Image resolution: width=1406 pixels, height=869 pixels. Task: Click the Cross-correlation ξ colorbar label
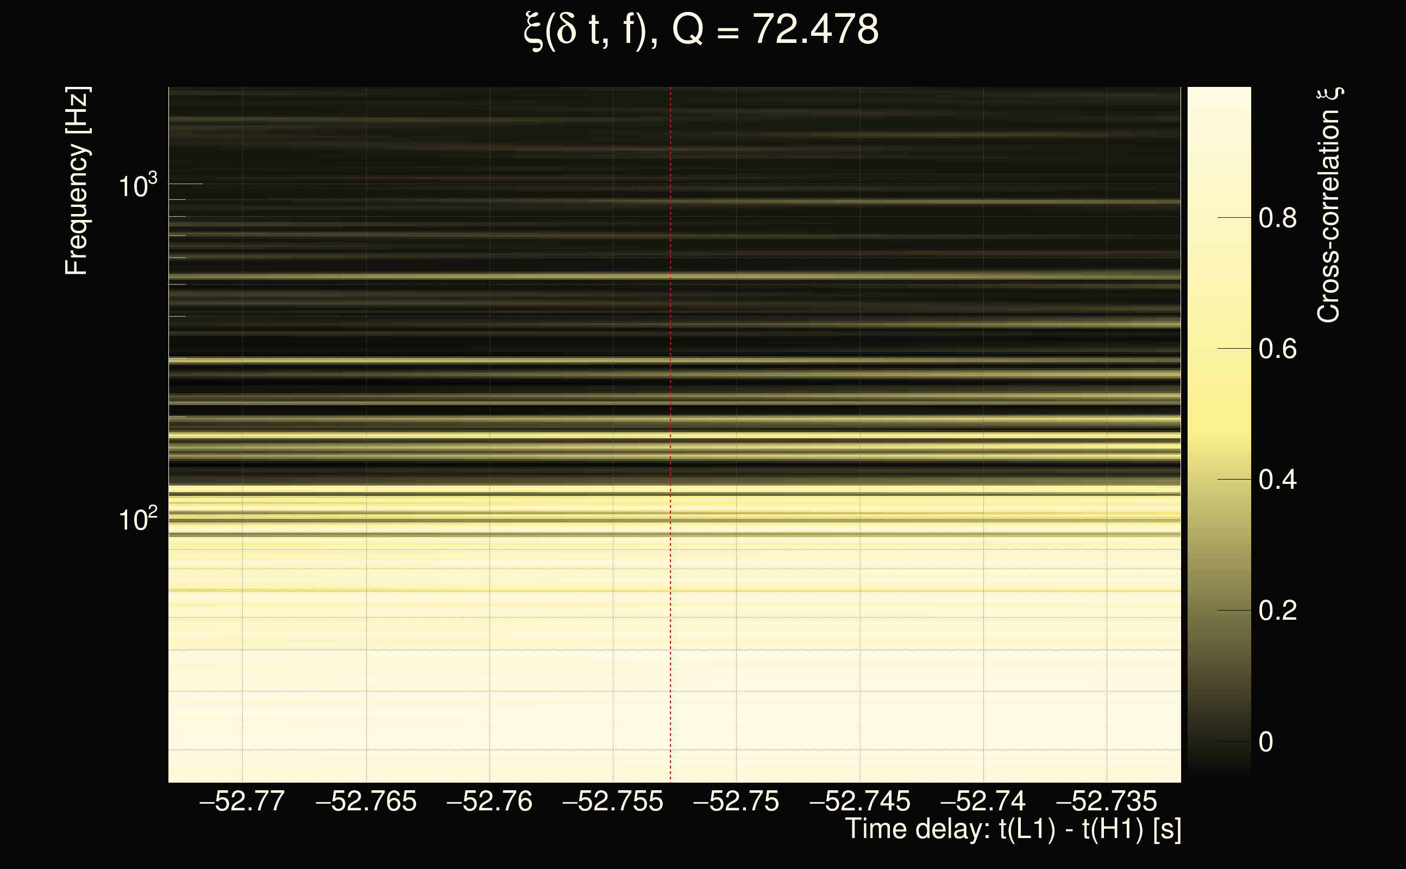tap(1329, 205)
